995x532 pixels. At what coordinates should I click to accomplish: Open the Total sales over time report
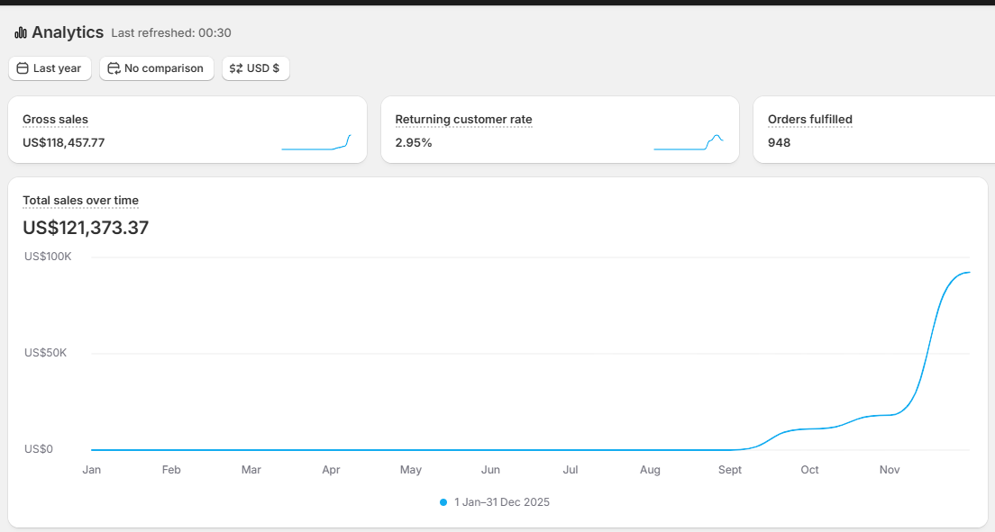click(x=80, y=201)
